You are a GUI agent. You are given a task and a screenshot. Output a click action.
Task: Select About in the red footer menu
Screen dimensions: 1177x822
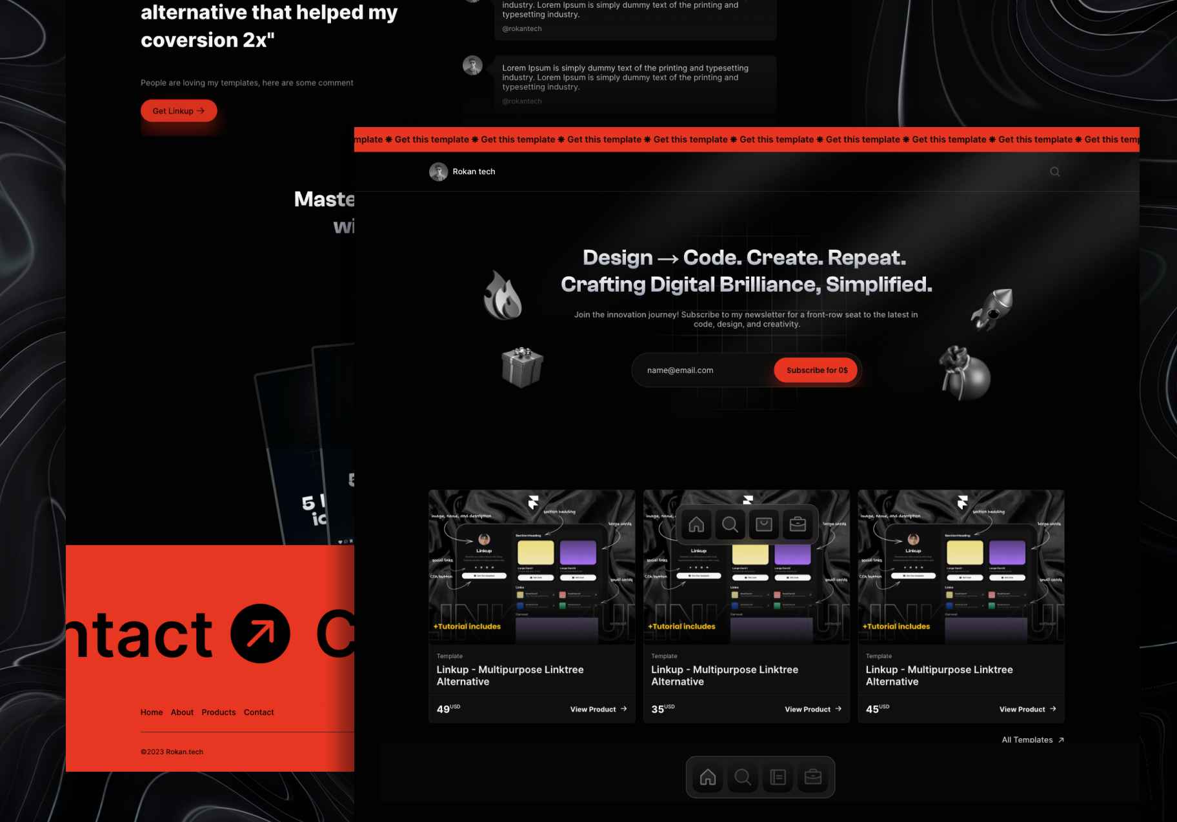(182, 712)
